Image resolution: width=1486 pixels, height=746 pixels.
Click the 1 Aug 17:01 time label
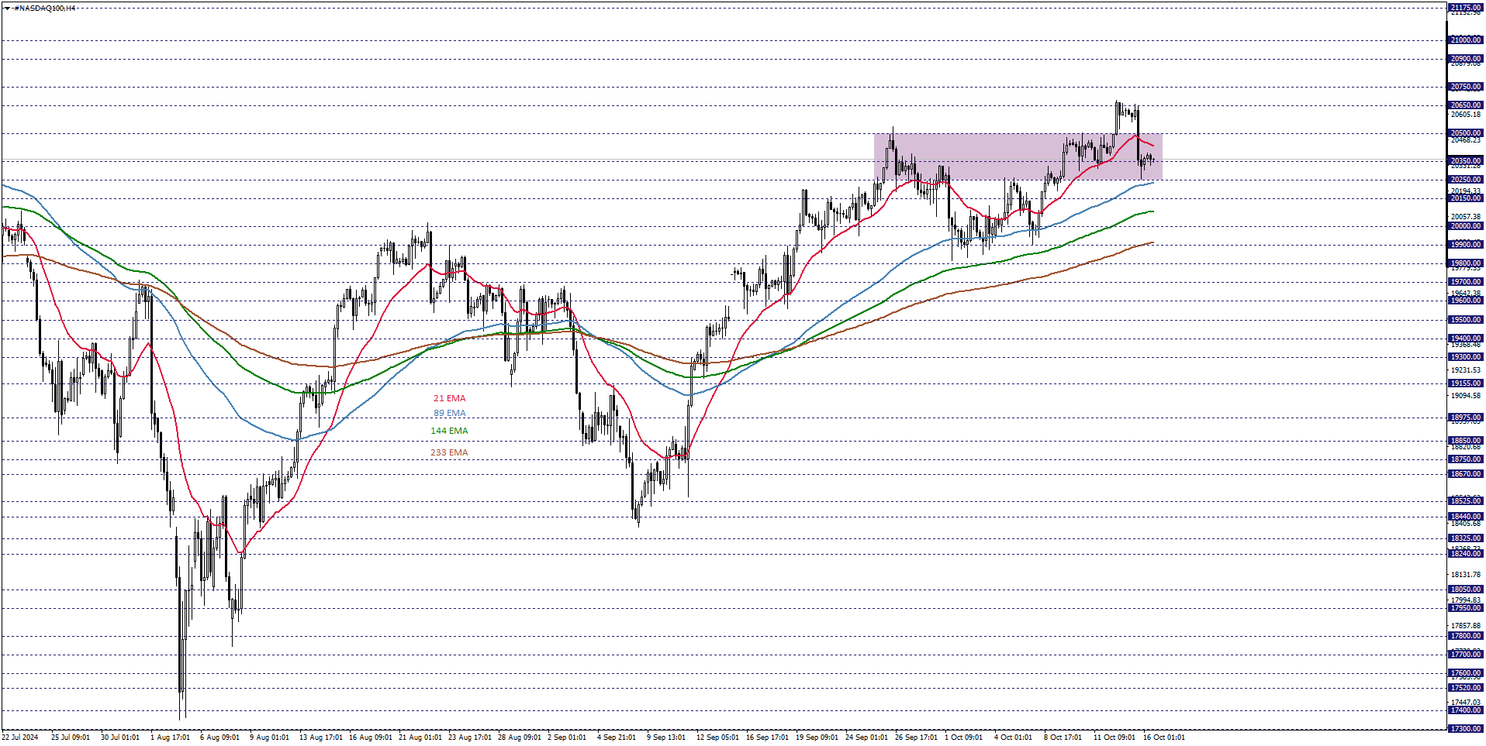tap(170, 737)
